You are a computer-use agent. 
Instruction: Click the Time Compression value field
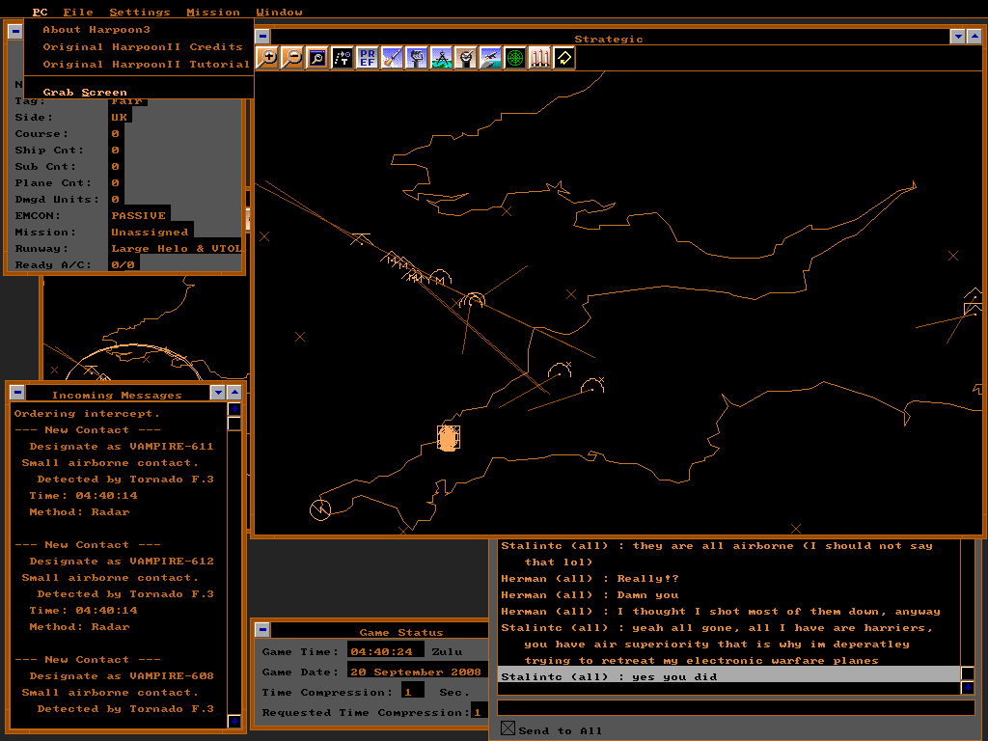tap(413, 691)
